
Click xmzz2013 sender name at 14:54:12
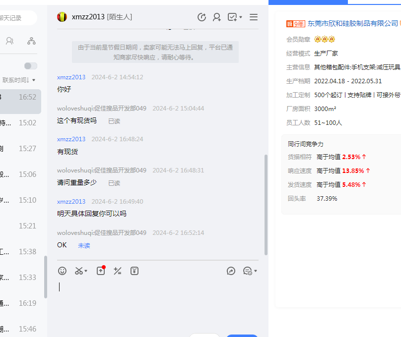(x=71, y=77)
